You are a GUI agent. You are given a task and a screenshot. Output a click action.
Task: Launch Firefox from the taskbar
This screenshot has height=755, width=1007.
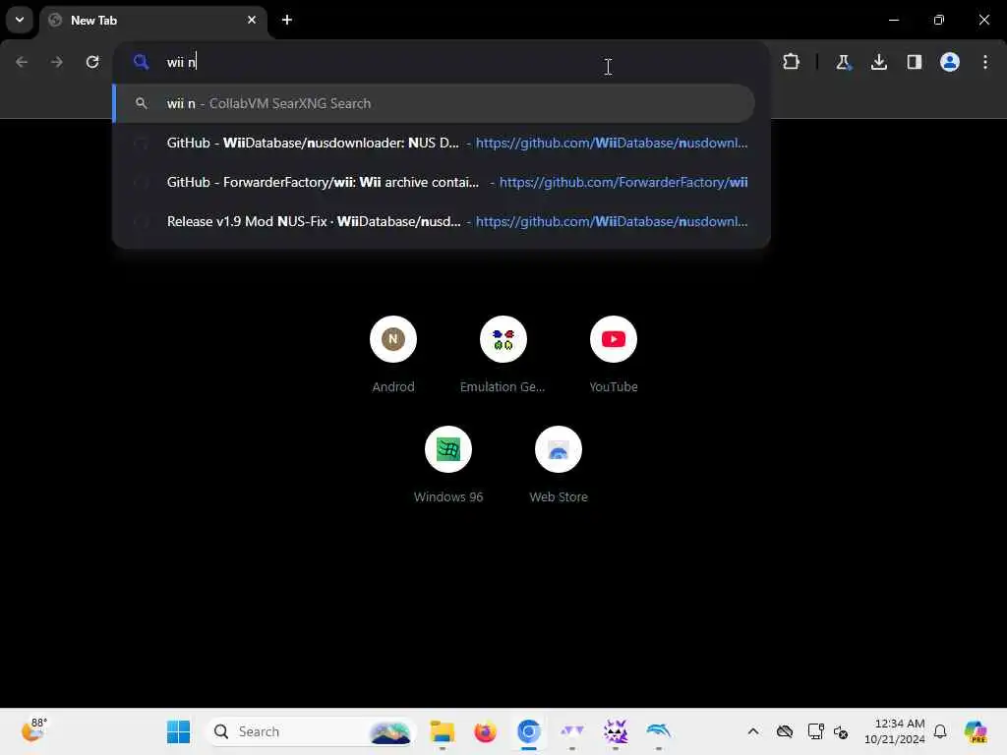coord(486,731)
